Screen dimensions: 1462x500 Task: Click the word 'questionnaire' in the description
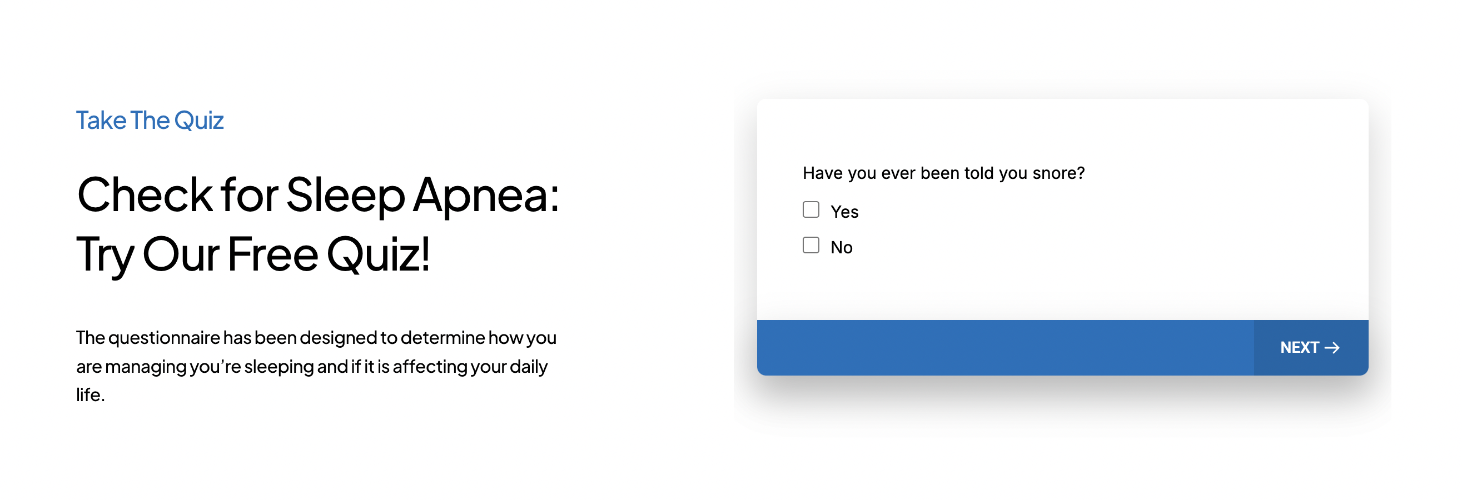[x=163, y=338]
